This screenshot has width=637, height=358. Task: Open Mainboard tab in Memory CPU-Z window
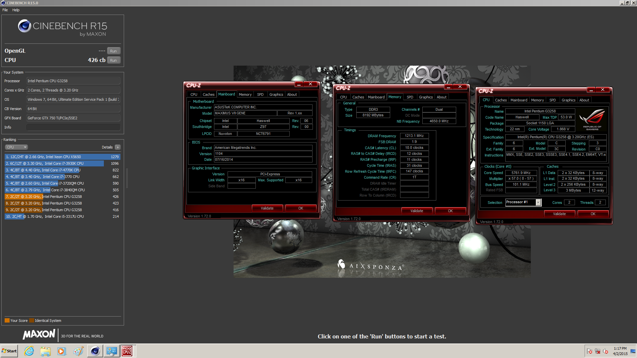click(376, 97)
